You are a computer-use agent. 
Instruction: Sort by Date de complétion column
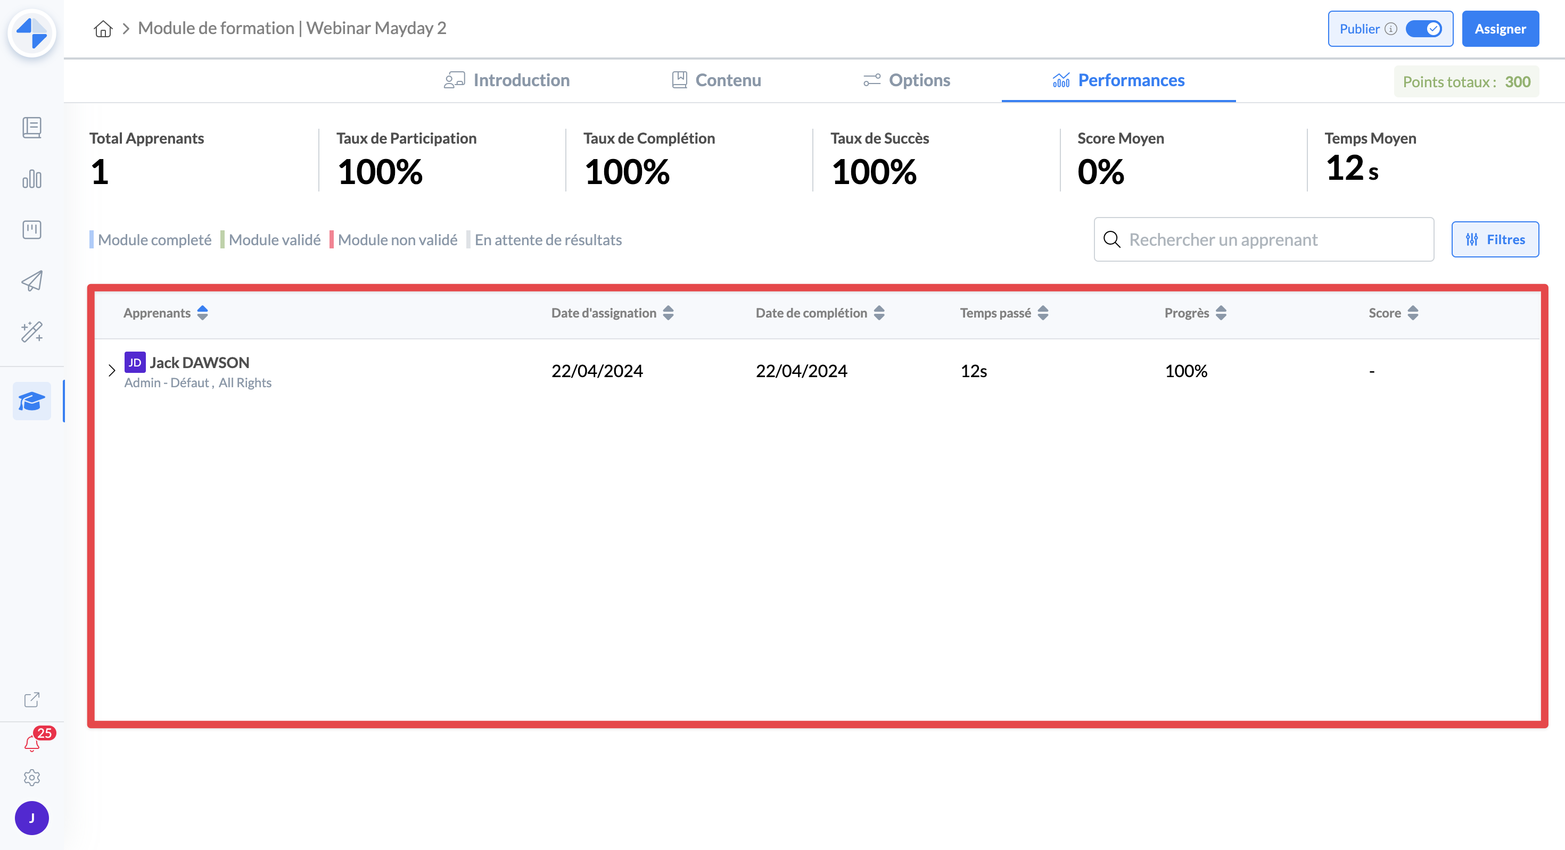(x=879, y=313)
